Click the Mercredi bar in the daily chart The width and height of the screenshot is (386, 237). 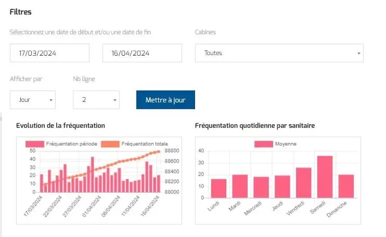click(x=261, y=188)
